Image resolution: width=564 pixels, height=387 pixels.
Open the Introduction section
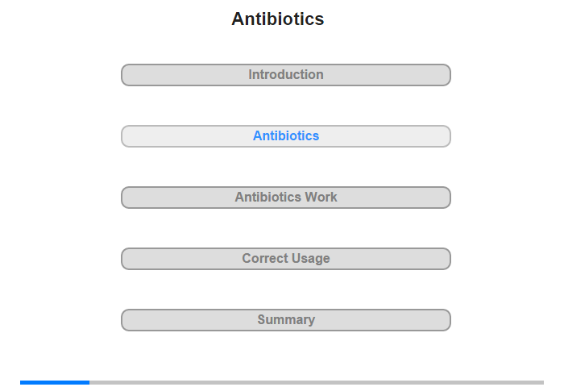[285, 75]
